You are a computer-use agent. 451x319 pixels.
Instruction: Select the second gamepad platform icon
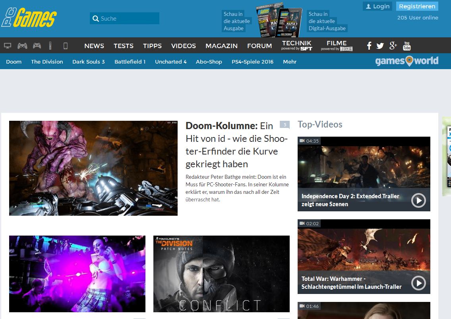pos(37,45)
